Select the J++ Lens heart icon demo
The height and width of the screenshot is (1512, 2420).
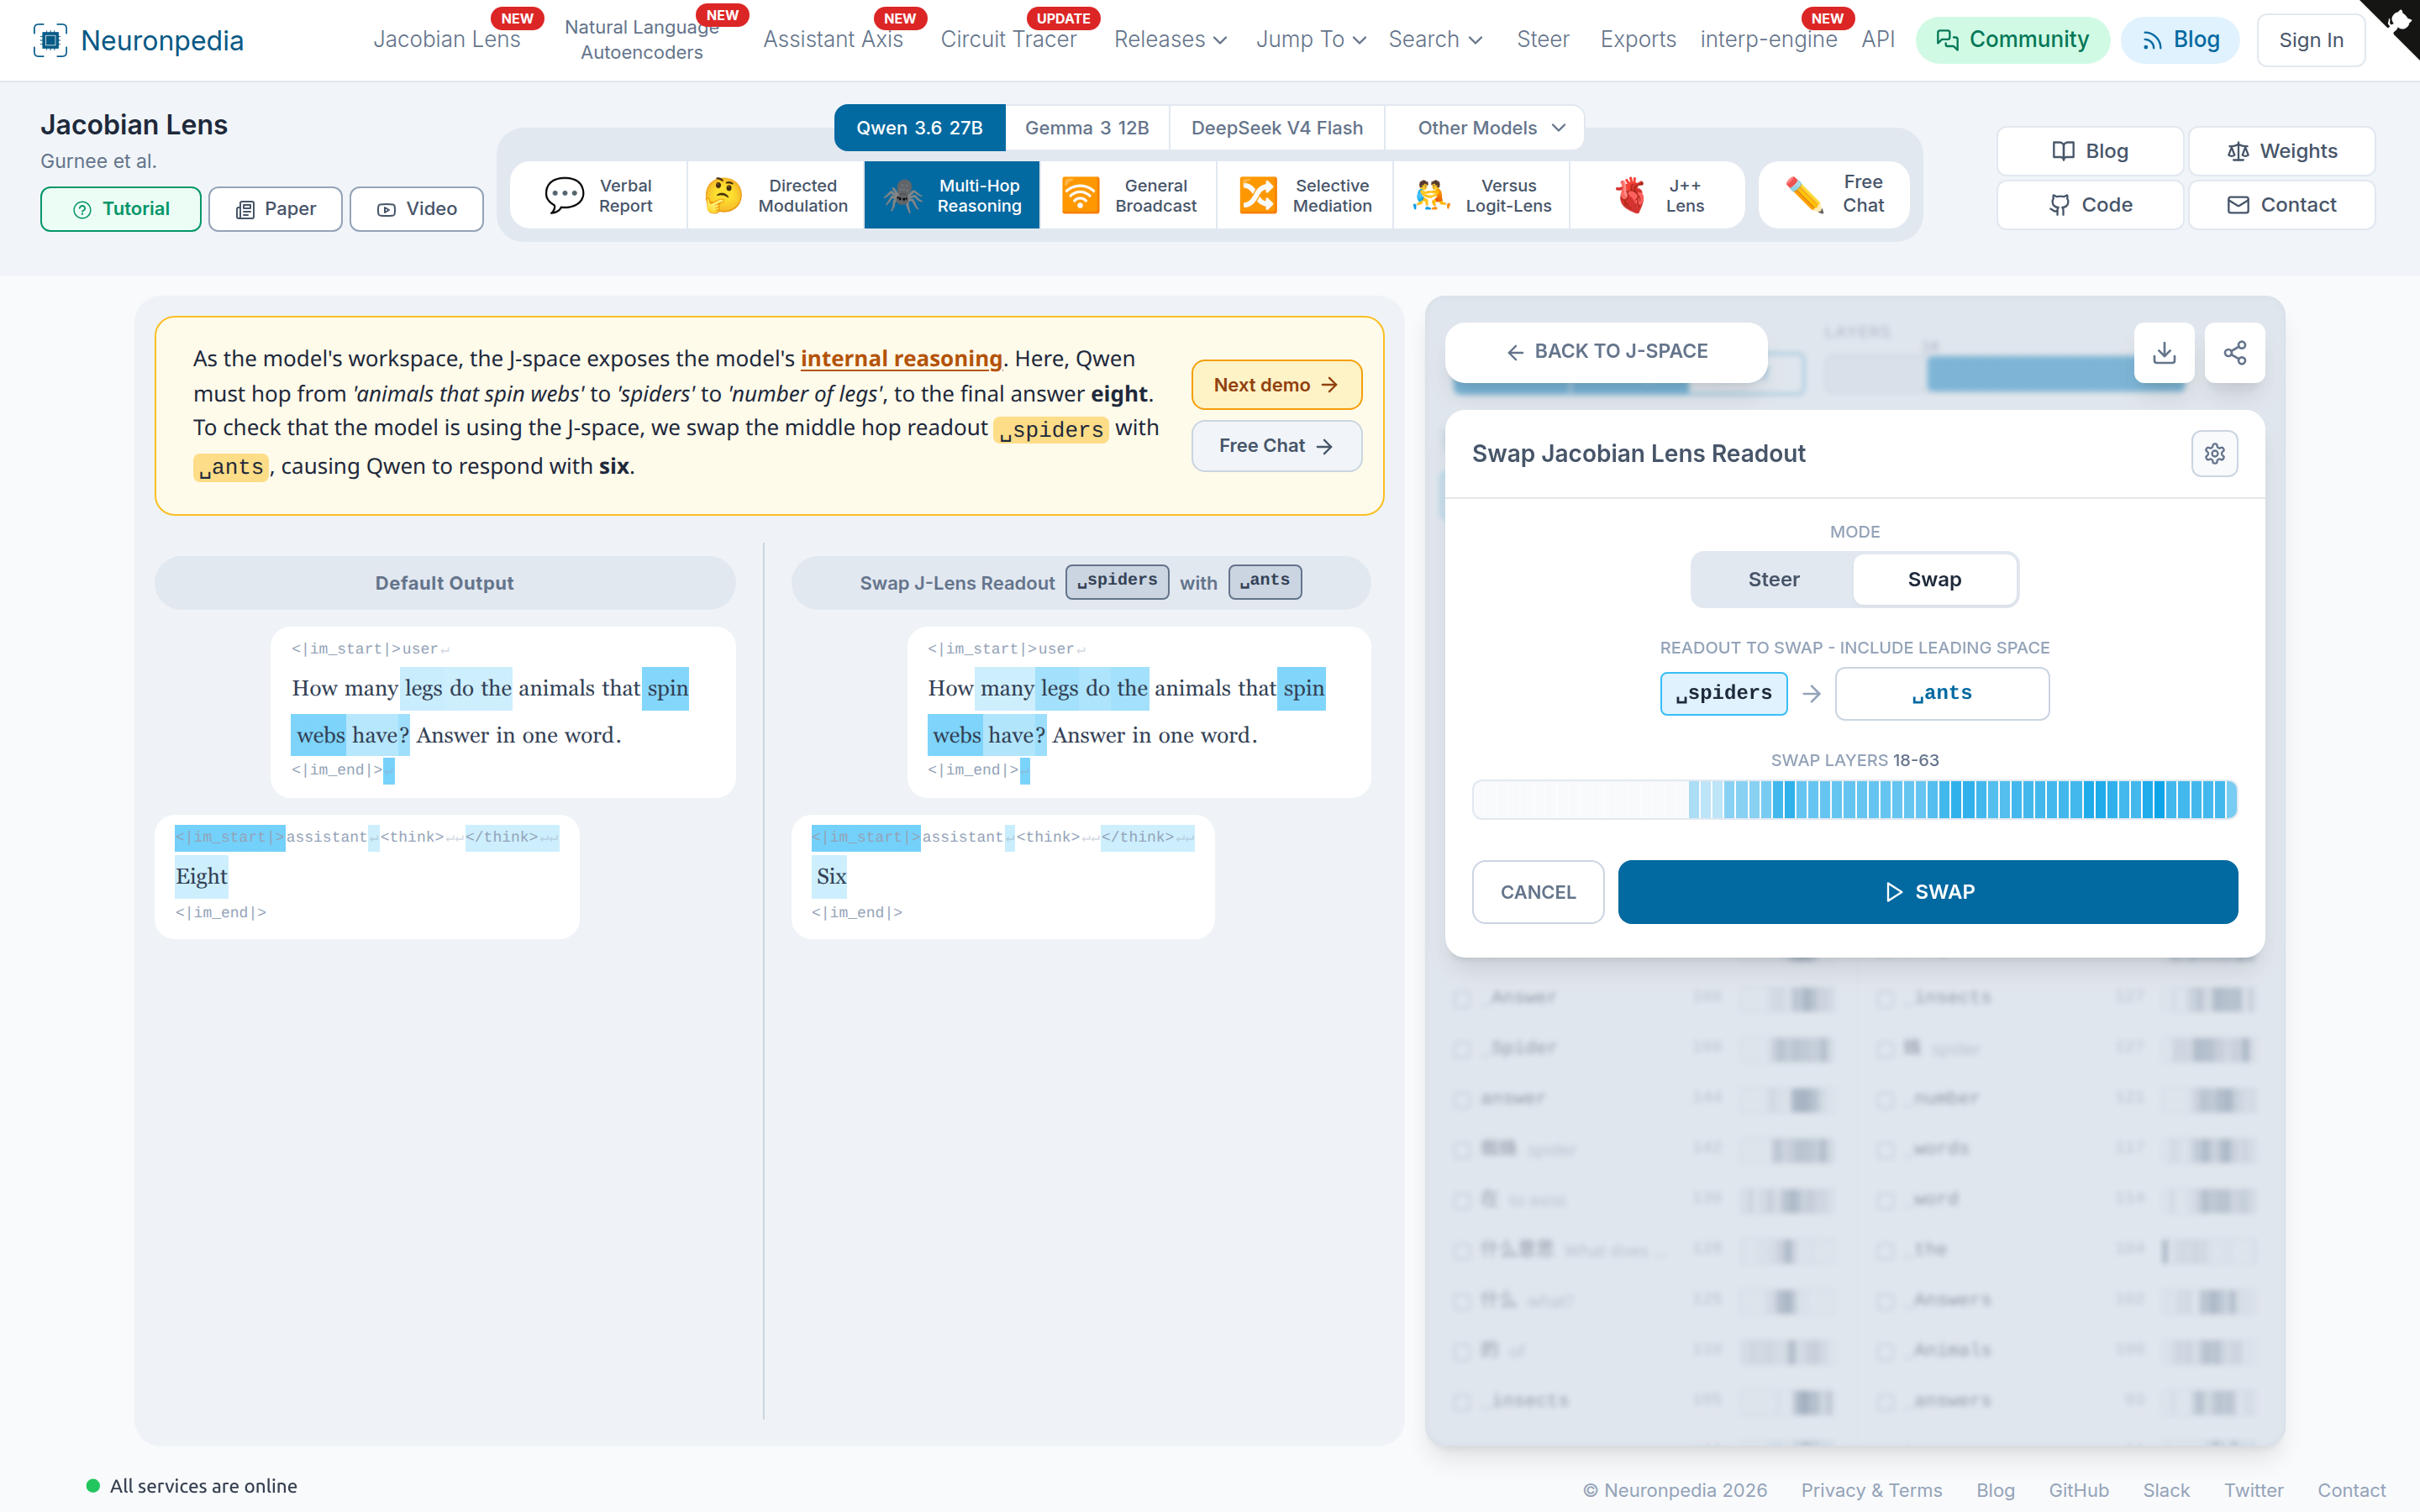click(x=1658, y=195)
